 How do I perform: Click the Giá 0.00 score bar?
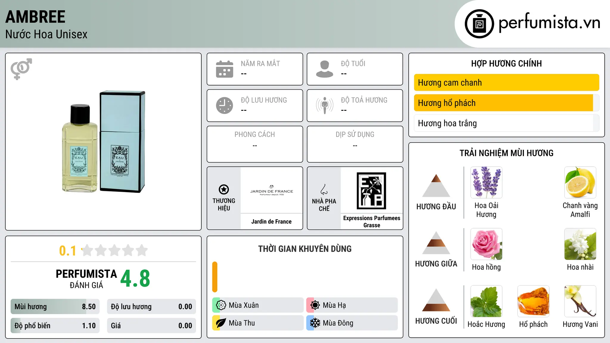151,326
